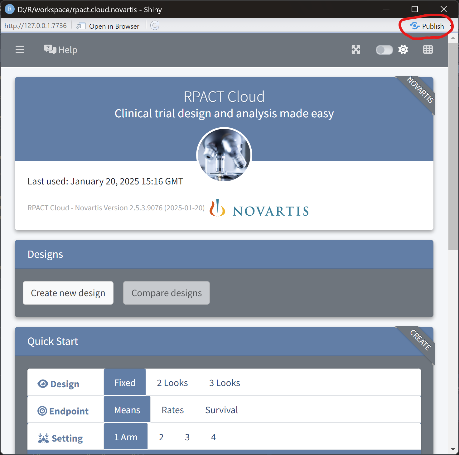Expand the NOVARTIS corner ribbon

coord(420,91)
